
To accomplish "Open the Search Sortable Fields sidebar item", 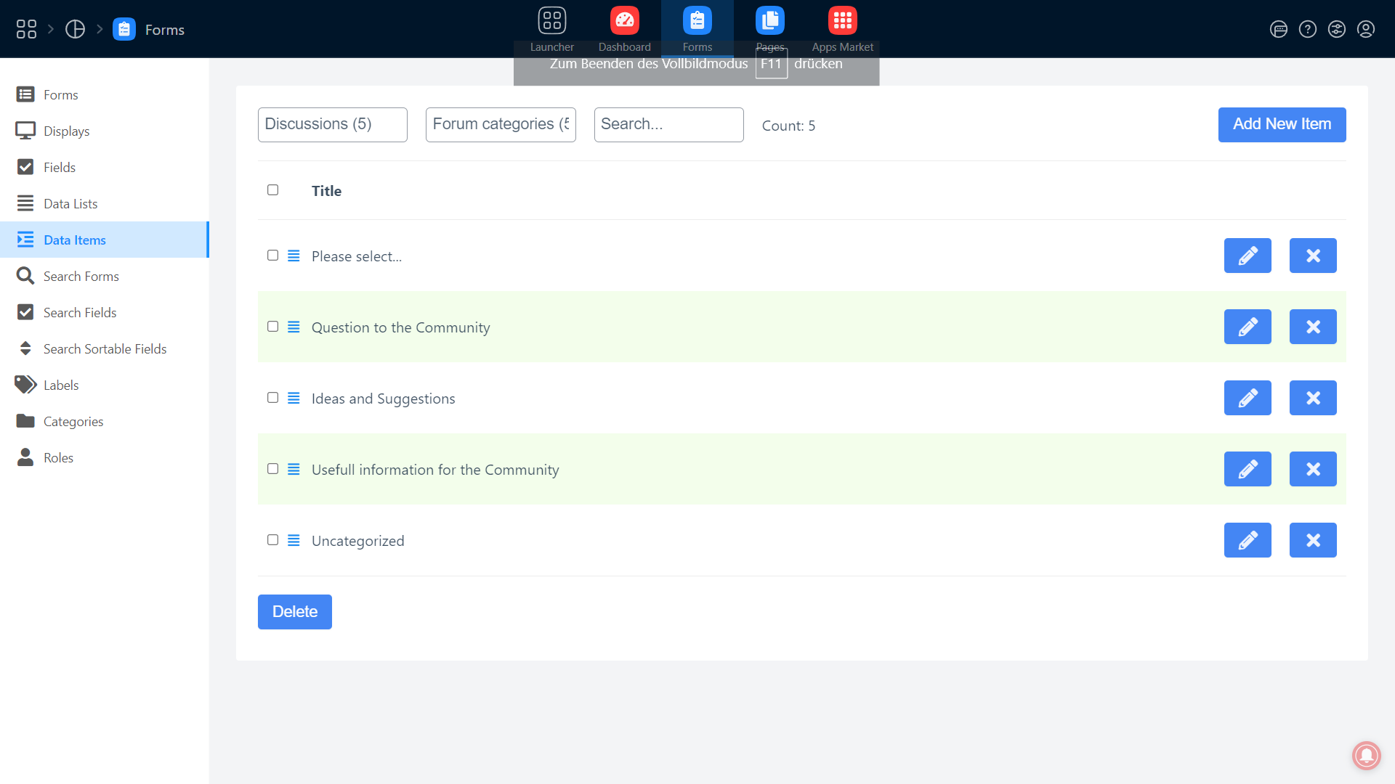I will point(105,349).
